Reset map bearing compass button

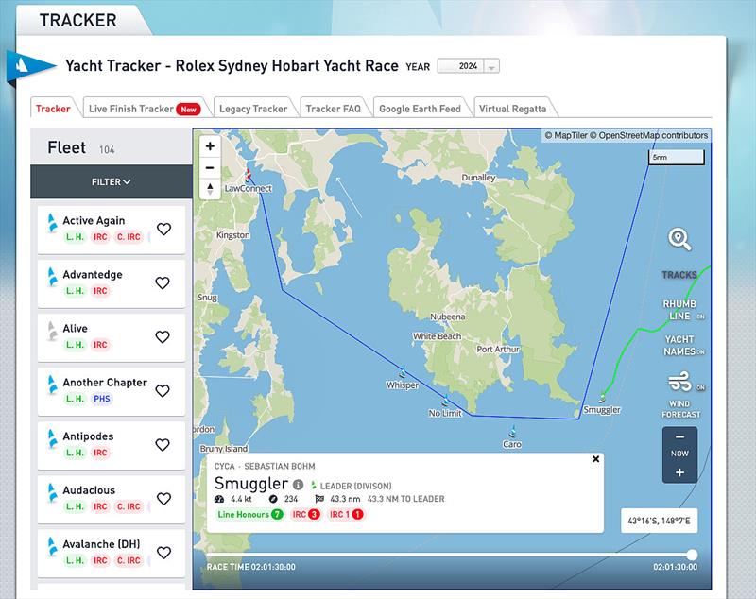coord(210,189)
